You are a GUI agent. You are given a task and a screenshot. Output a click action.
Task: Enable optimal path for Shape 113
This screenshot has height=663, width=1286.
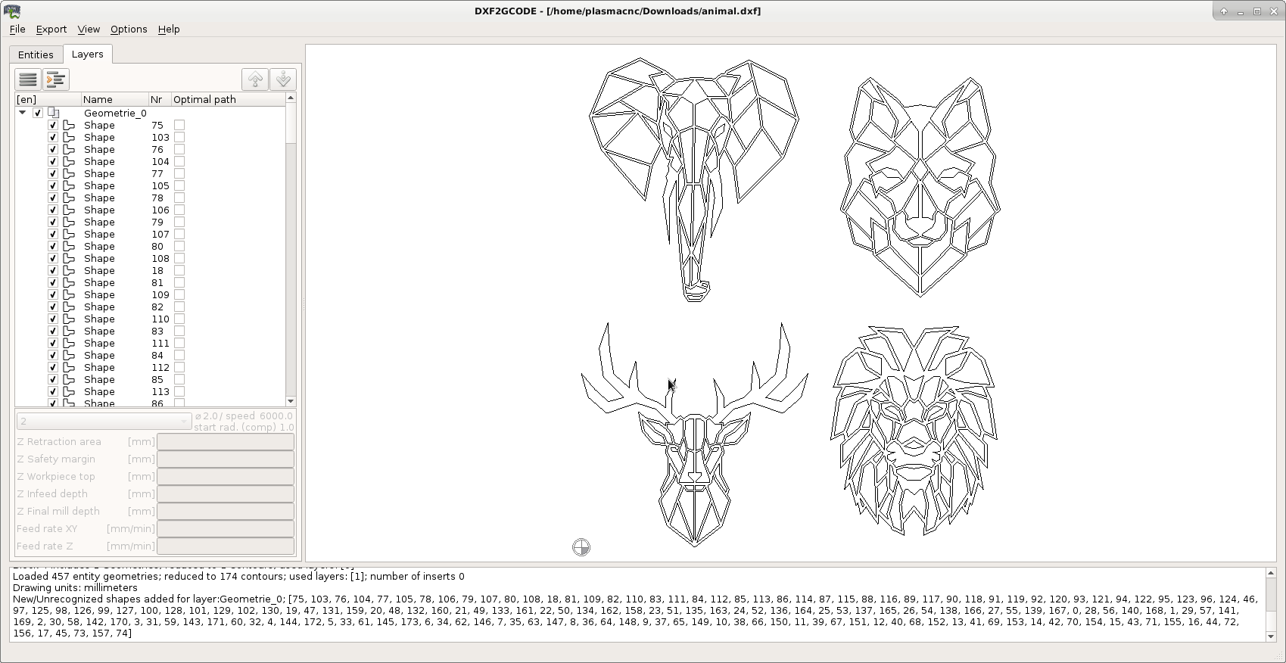pos(179,391)
